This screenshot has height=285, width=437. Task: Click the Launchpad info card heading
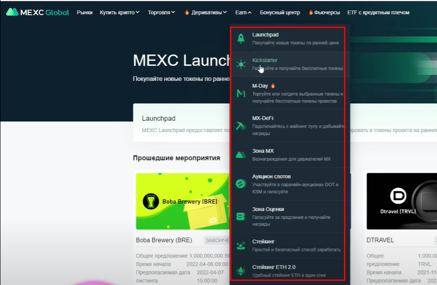[x=158, y=118]
